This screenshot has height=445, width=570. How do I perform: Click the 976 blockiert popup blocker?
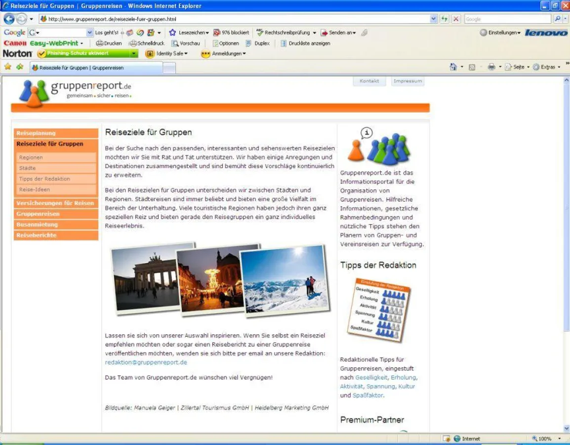tap(231, 33)
